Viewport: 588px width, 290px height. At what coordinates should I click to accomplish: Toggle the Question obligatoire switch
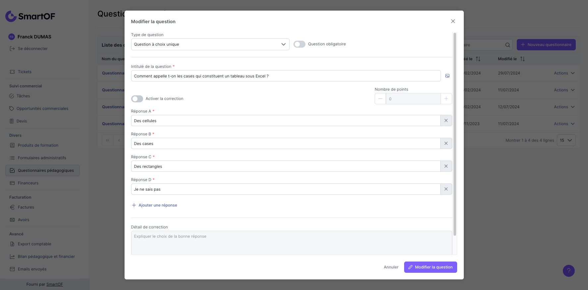coord(299,44)
